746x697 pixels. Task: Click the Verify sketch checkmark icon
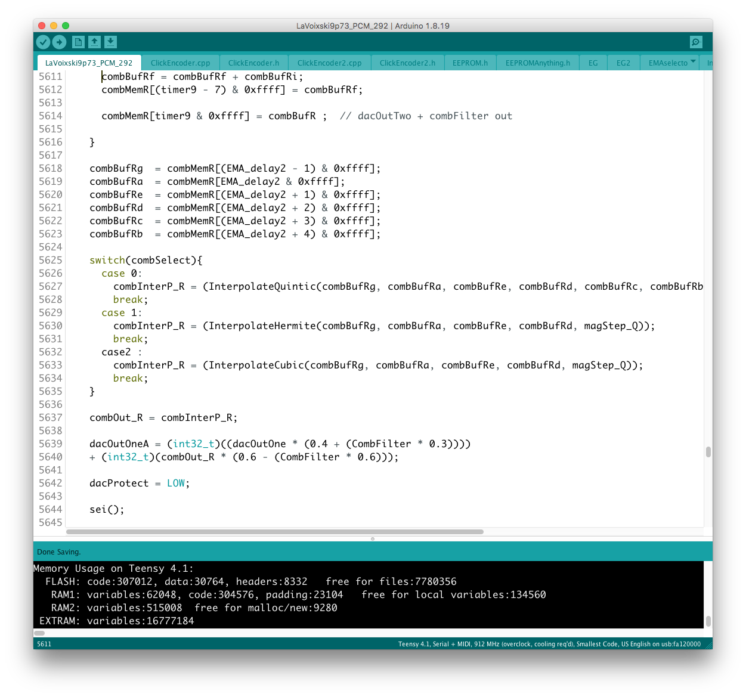tap(43, 42)
